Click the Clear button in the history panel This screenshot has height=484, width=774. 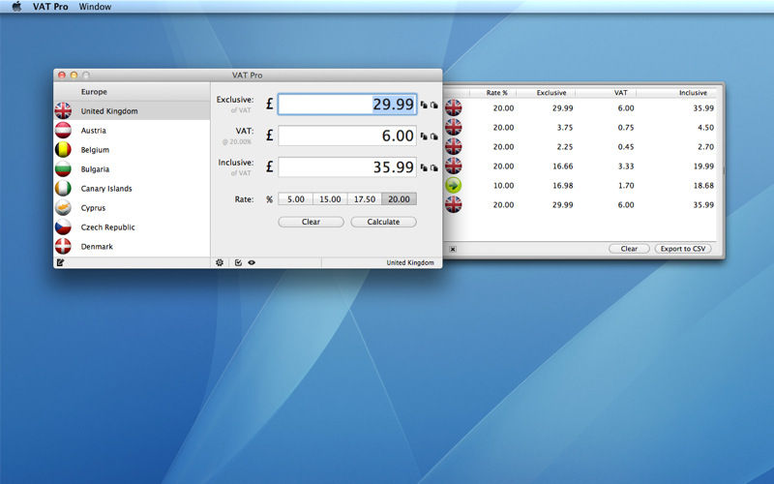(629, 249)
